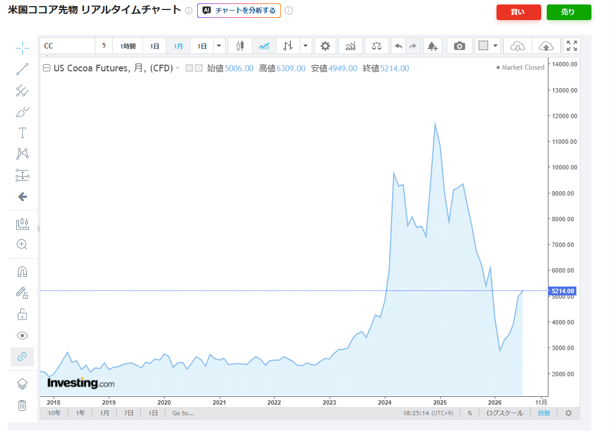This screenshot has height=432, width=611.
Task: Open the interval dropdown arrow
Action: 219,46
